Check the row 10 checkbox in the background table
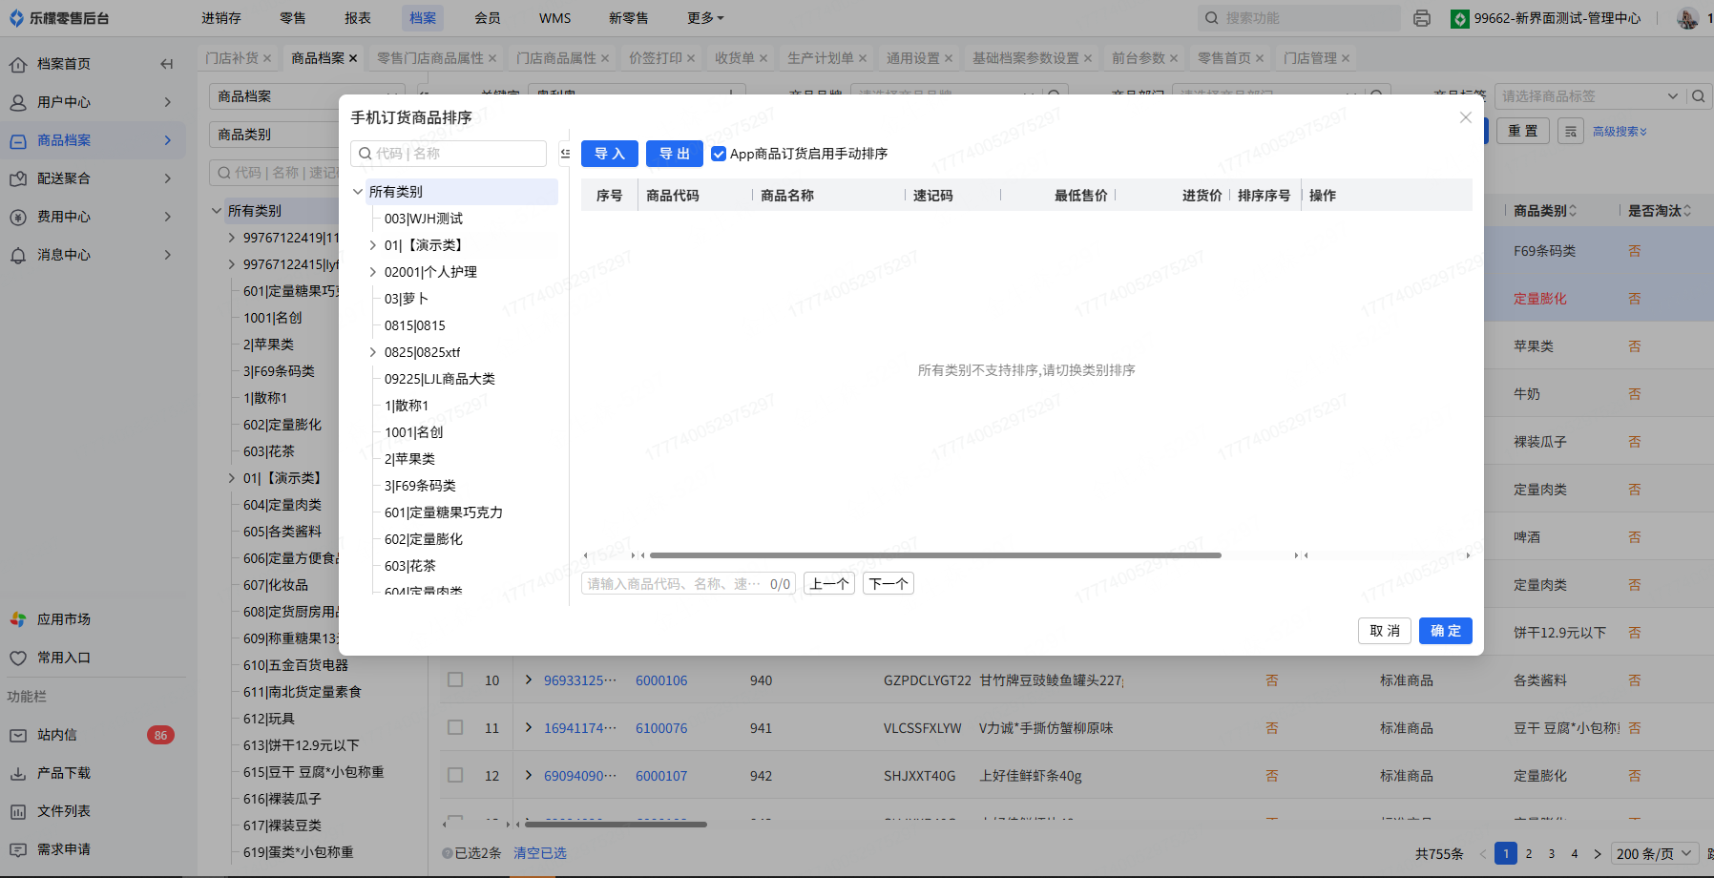The height and width of the screenshot is (878, 1714). point(455,679)
